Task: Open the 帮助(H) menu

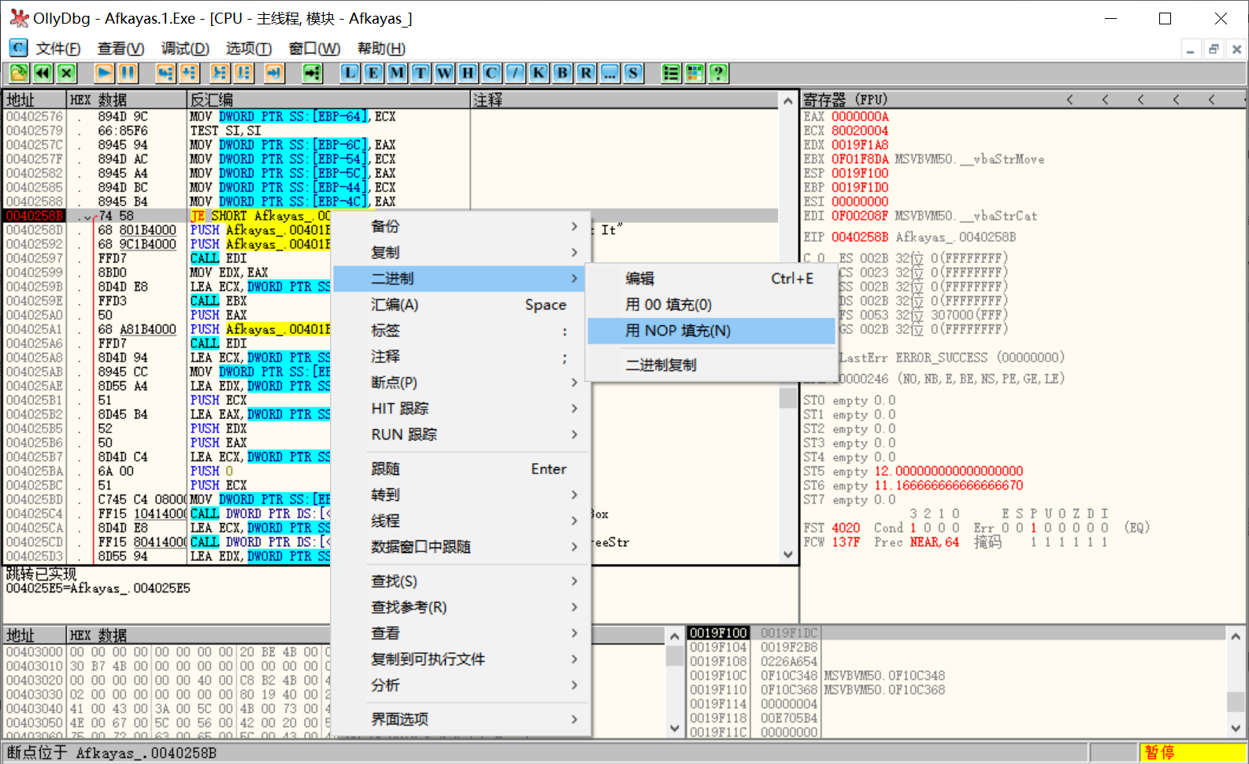Action: click(x=381, y=49)
